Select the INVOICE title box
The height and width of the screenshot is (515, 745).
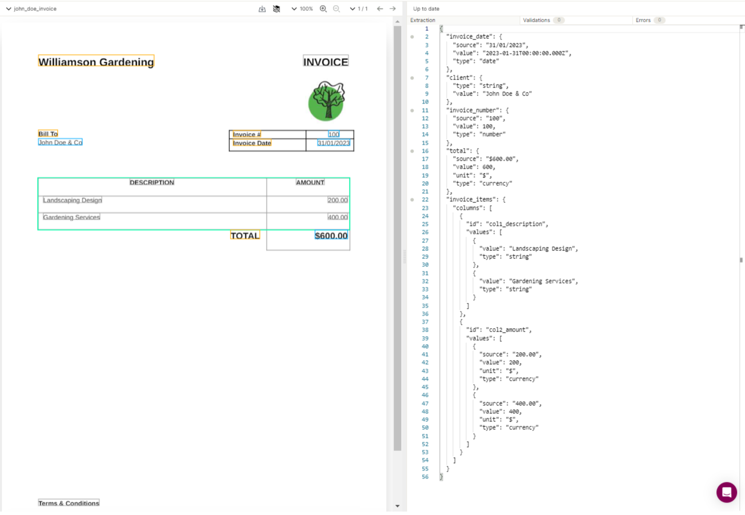[326, 62]
